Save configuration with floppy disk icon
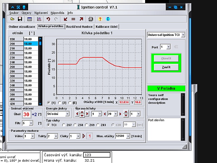The width and height of the screenshot is (217, 163). coord(20,19)
